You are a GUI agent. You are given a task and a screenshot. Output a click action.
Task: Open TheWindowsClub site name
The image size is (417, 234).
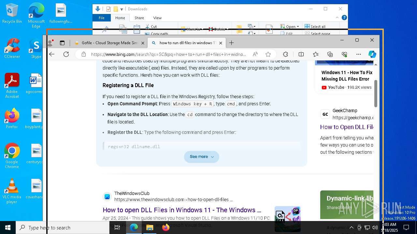click(x=132, y=193)
